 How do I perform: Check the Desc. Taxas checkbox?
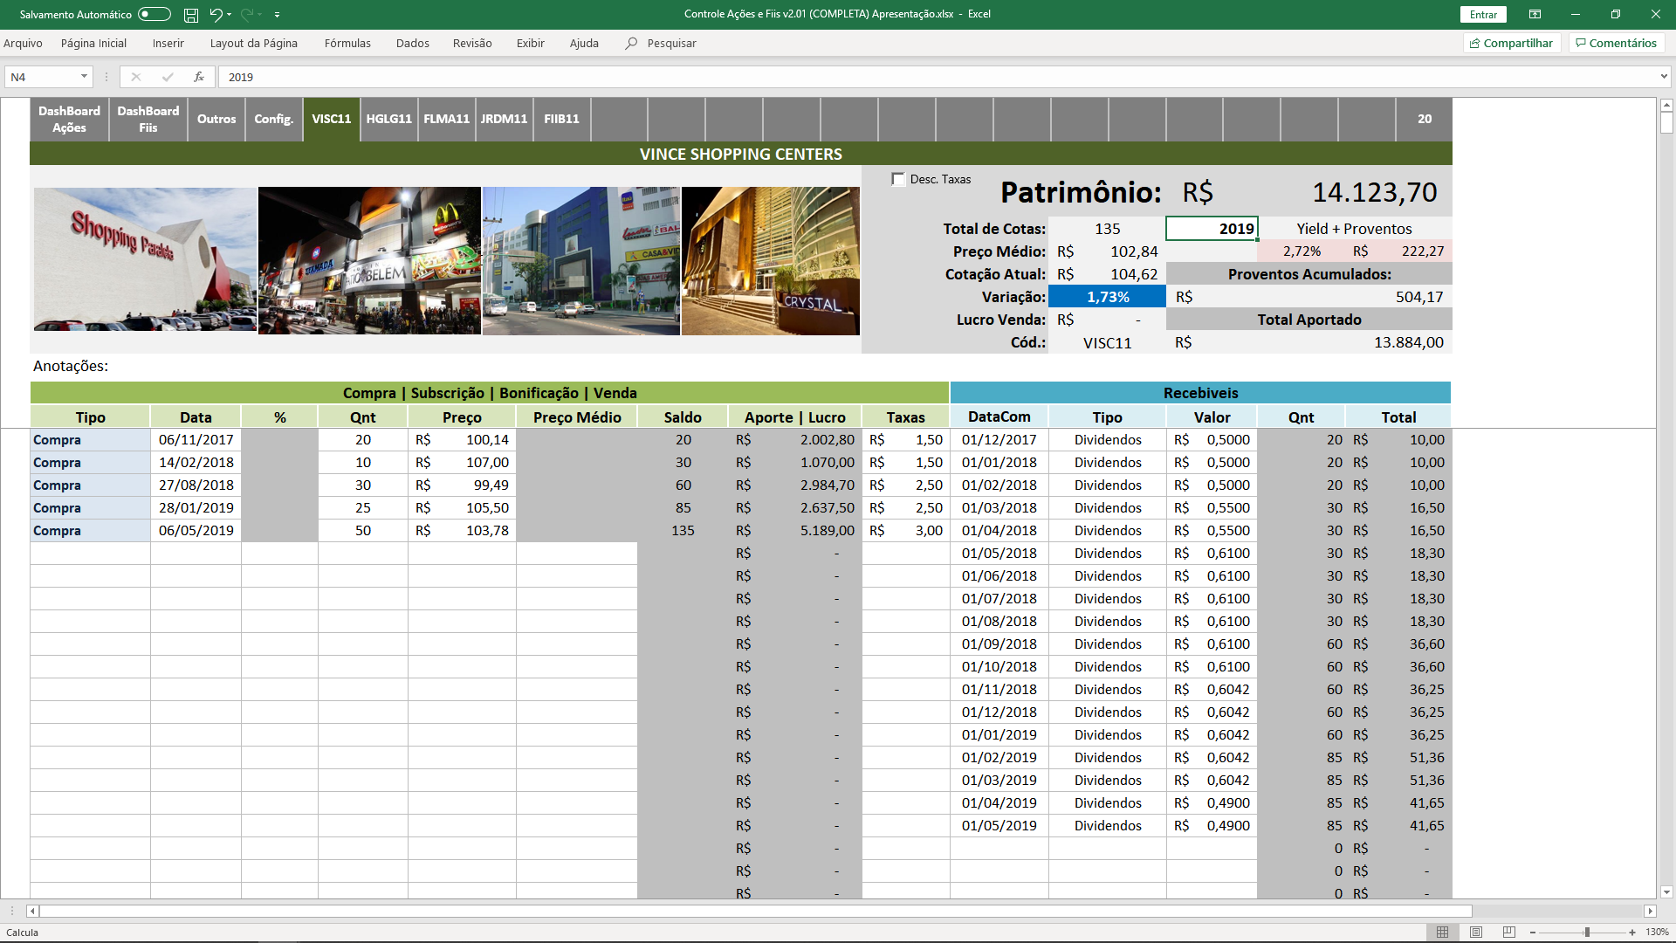tap(898, 179)
